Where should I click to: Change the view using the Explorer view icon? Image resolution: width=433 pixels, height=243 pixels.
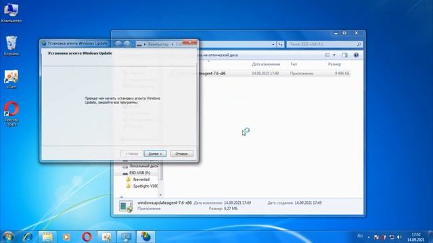[327, 55]
